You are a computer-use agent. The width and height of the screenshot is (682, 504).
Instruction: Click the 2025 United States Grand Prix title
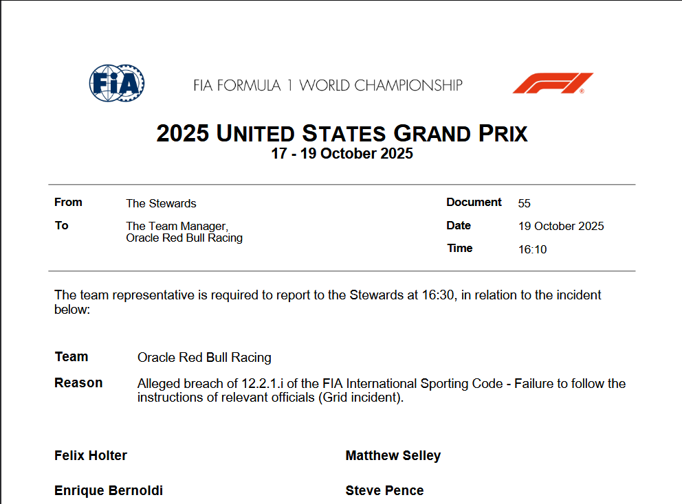[342, 133]
